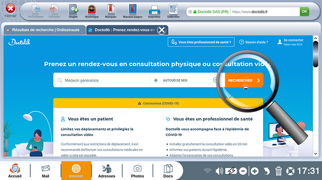Viewport: 322px width, 180px height.
Task: Close the Doctolib tab
Action: (x=161, y=30)
